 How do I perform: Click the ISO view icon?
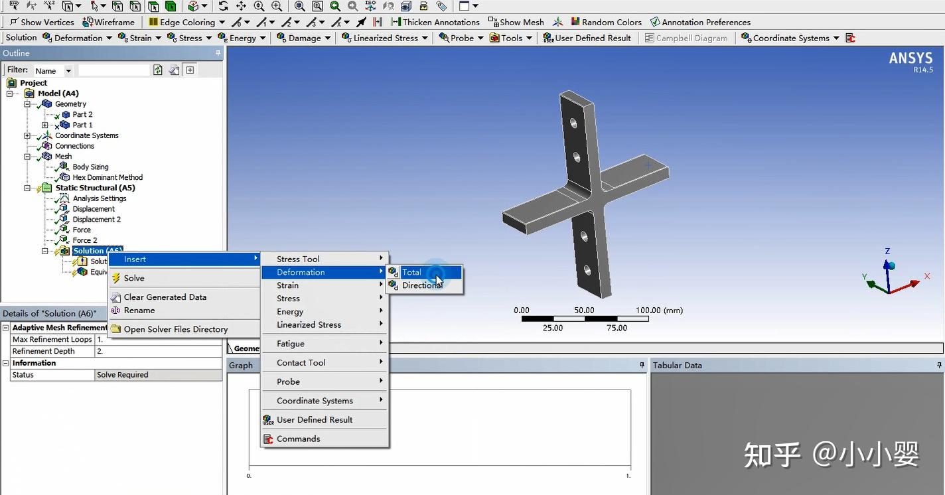click(369, 6)
